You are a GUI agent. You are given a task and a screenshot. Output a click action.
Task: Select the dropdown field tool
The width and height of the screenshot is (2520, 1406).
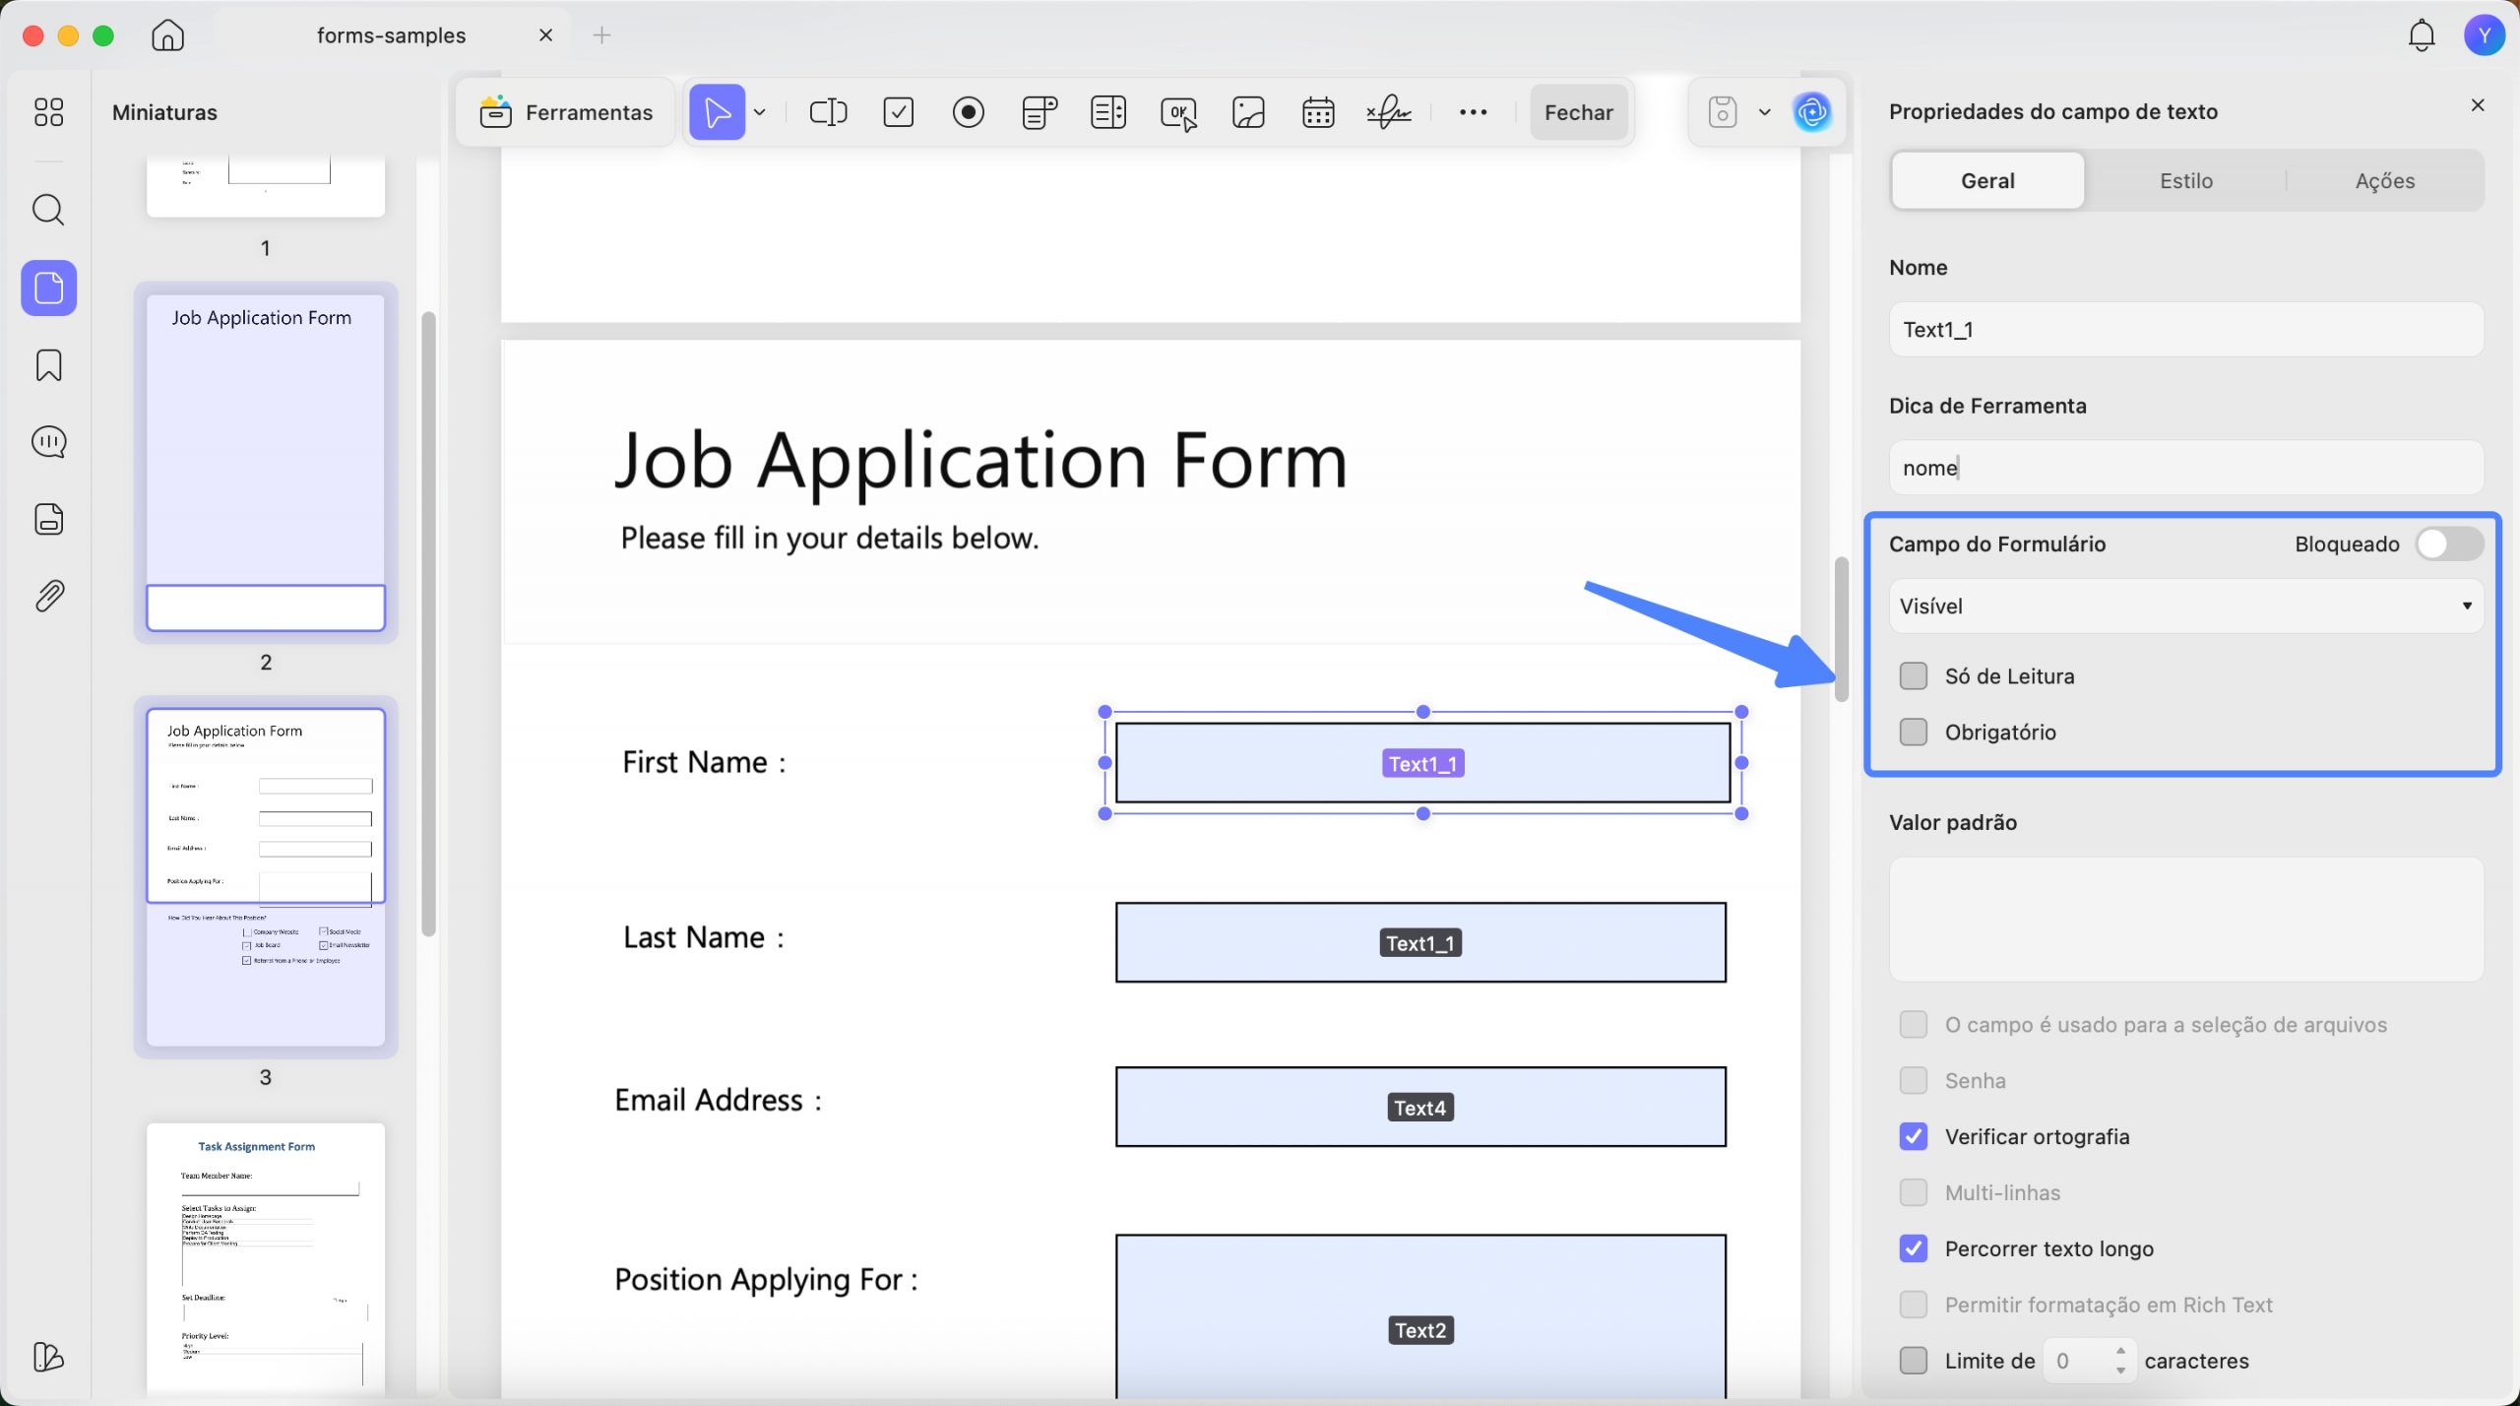point(1039,112)
